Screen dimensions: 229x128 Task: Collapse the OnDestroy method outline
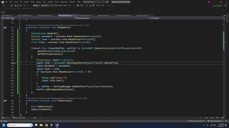coord(19,101)
